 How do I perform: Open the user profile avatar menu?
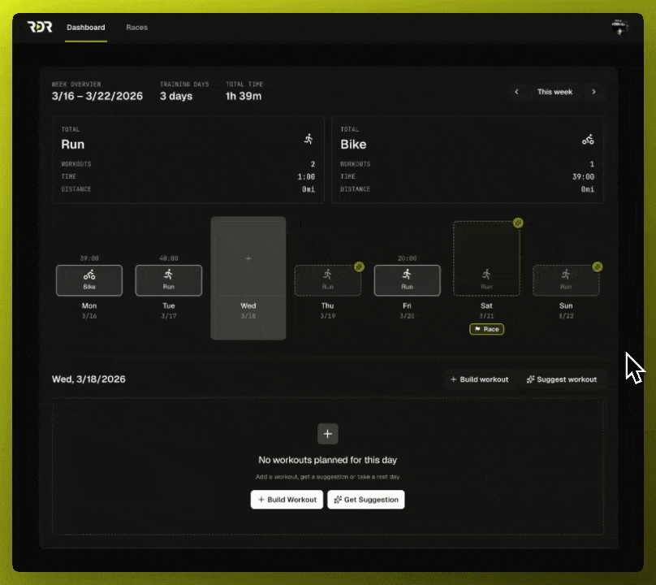tap(620, 26)
